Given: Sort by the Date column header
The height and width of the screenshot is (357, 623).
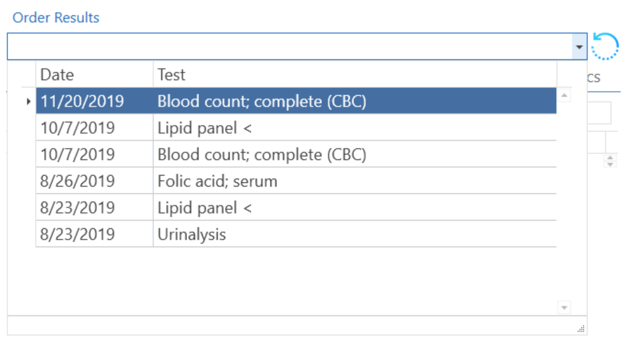Looking at the screenshot, I should coord(94,74).
